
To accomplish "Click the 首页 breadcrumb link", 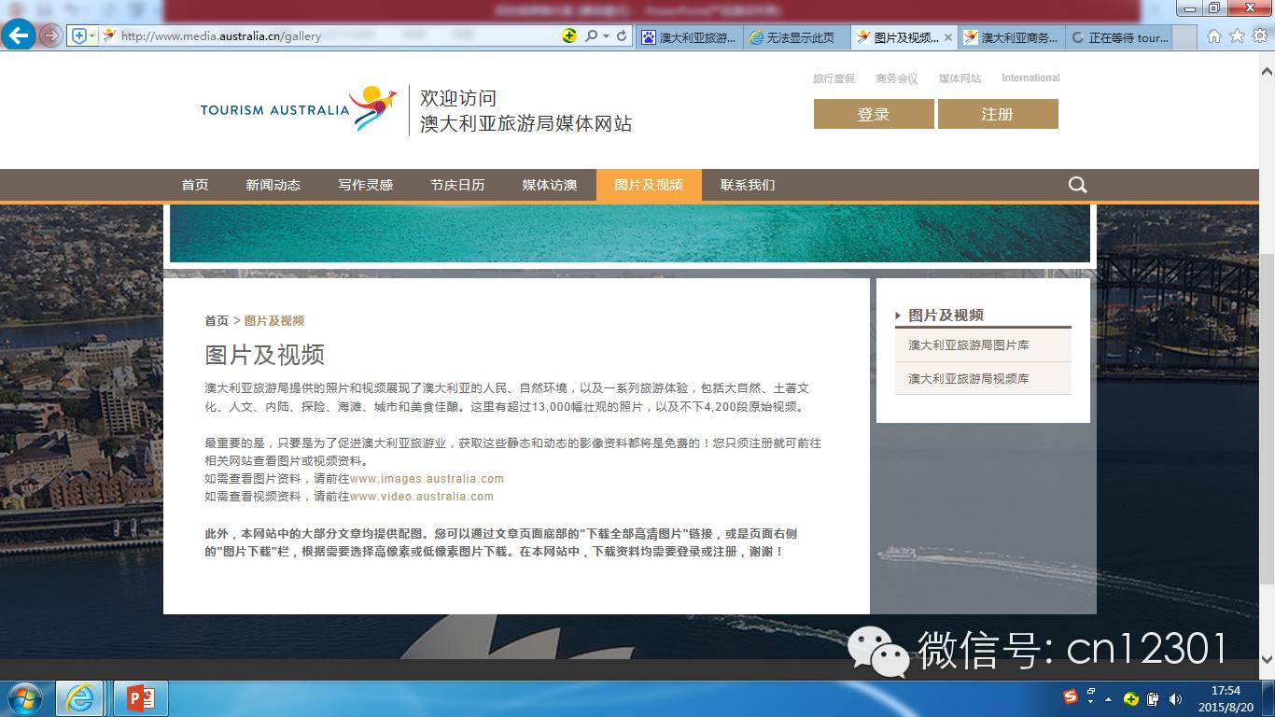I will (217, 320).
